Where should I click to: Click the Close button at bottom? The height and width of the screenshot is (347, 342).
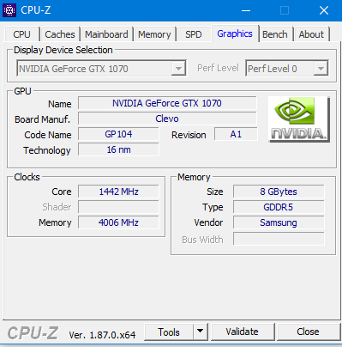pos(308,332)
